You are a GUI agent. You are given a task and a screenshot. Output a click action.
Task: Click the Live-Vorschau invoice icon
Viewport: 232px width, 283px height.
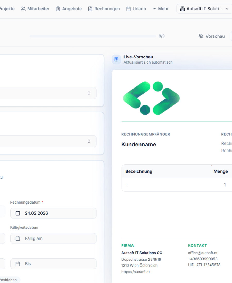[116, 59]
